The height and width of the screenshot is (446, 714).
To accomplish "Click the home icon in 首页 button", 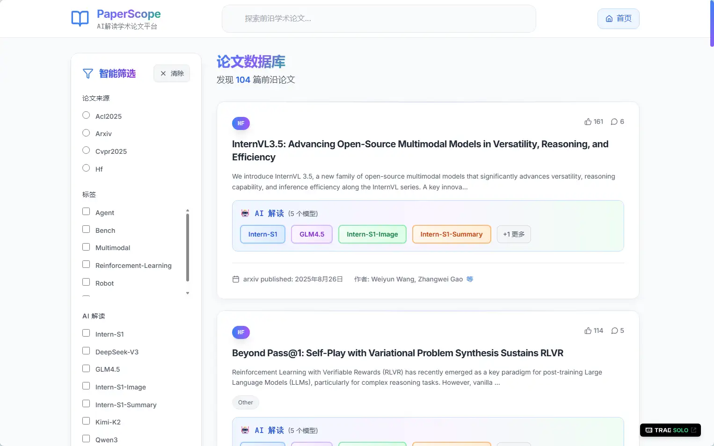I will coord(609,19).
